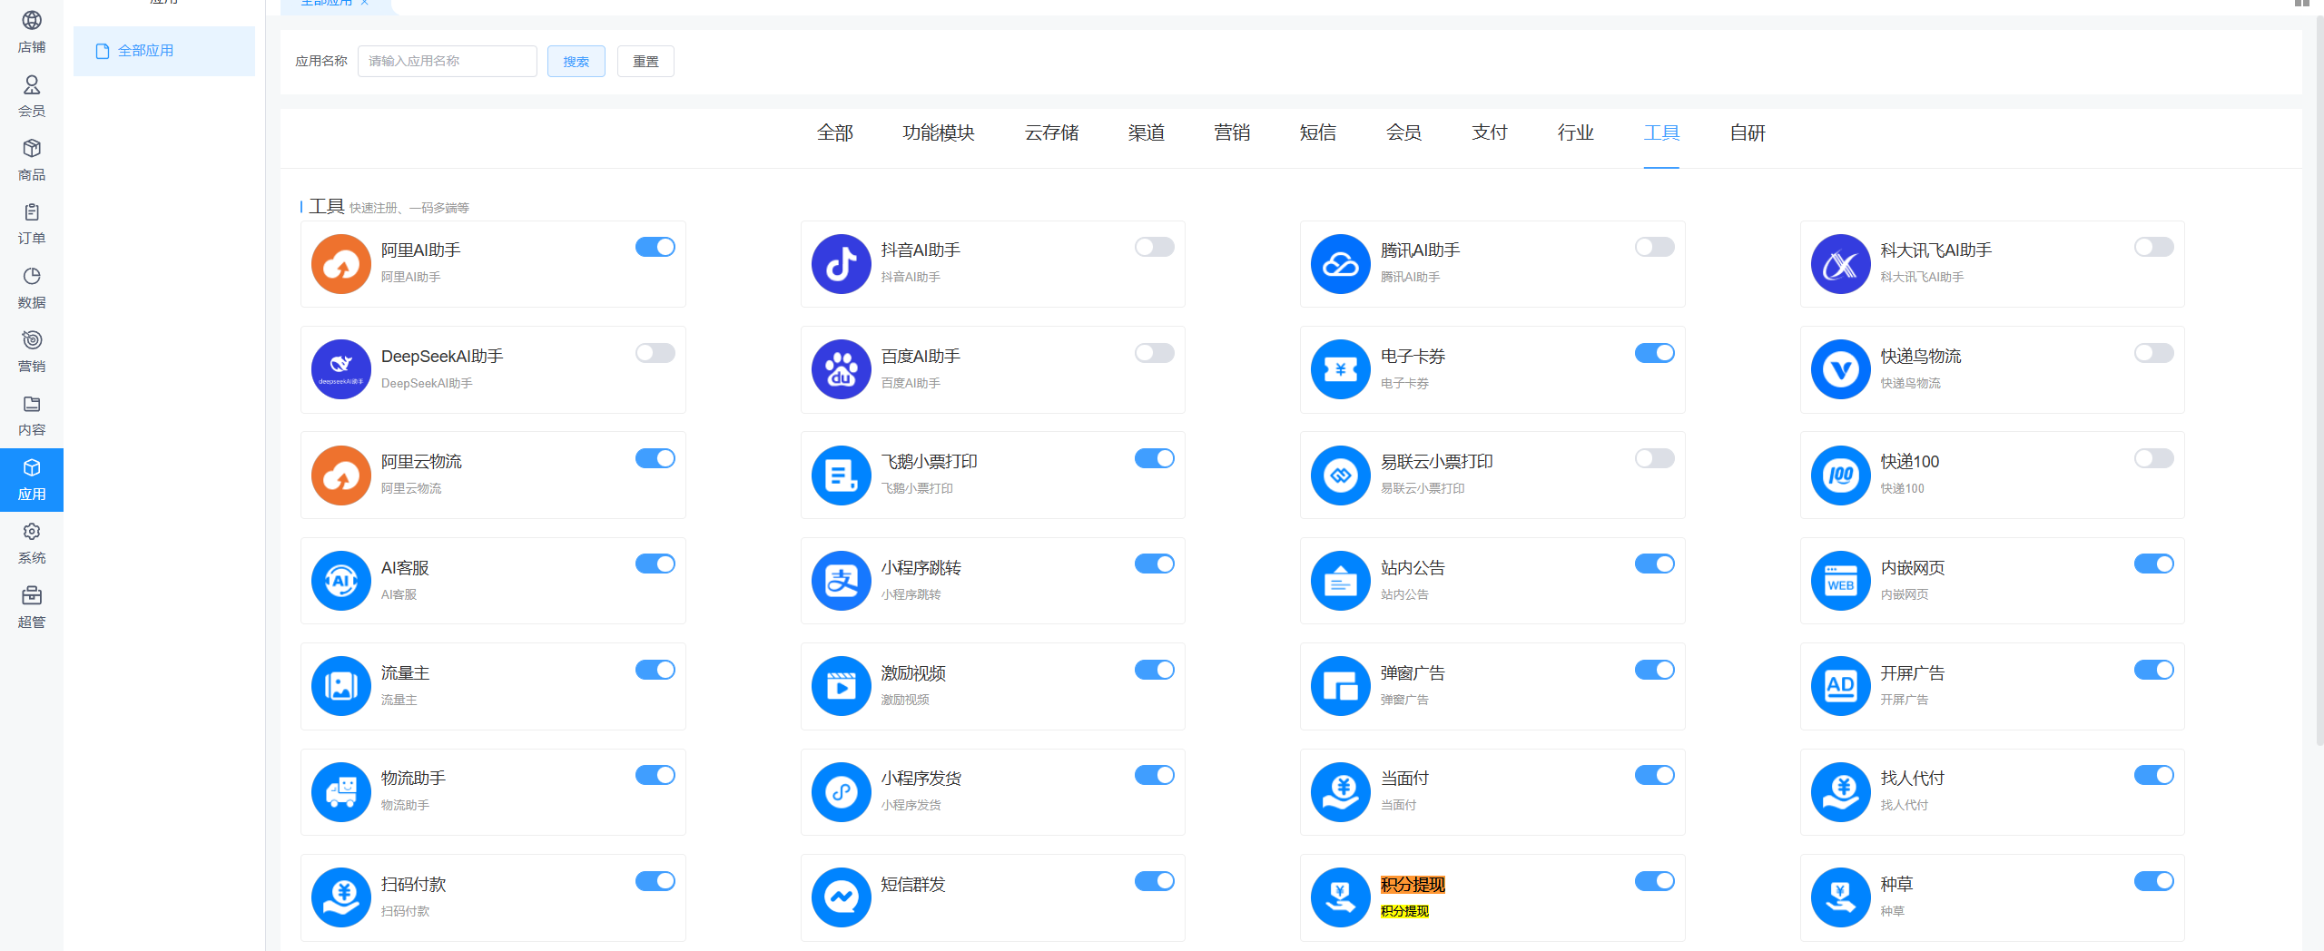Viewport: 2324px width, 951px height.
Task: Click the DeepSeekAI助手 whale icon
Action: tap(341, 369)
